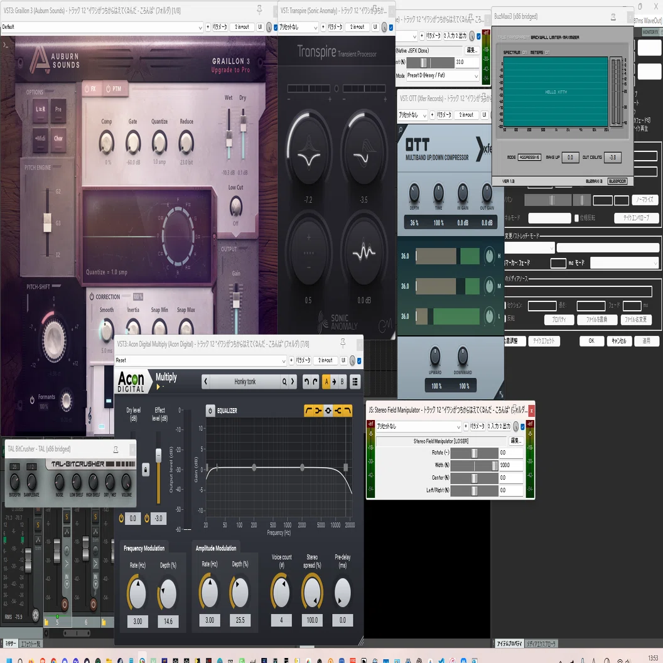Image resolution: width=663 pixels, height=663 pixels.
Task: Click the Transpire top-left transient knob
Action: (309, 148)
